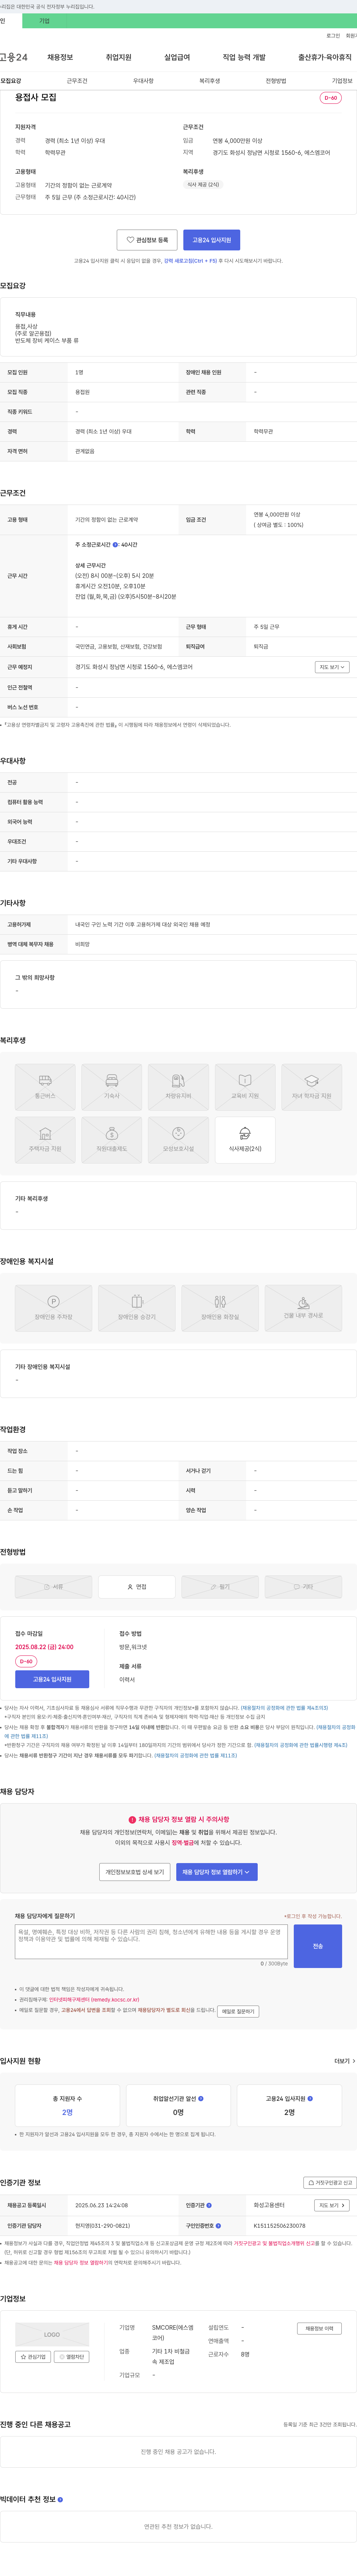
Task: Jump to the 기업정보 section tab
Action: [342, 81]
